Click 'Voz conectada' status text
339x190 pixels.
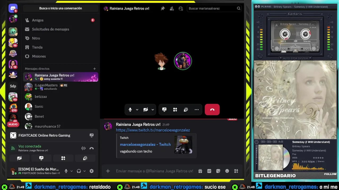30,146
